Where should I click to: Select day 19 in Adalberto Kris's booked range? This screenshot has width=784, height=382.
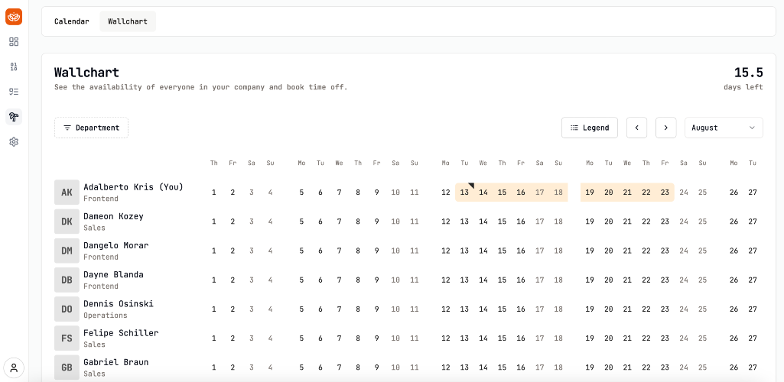(590, 193)
